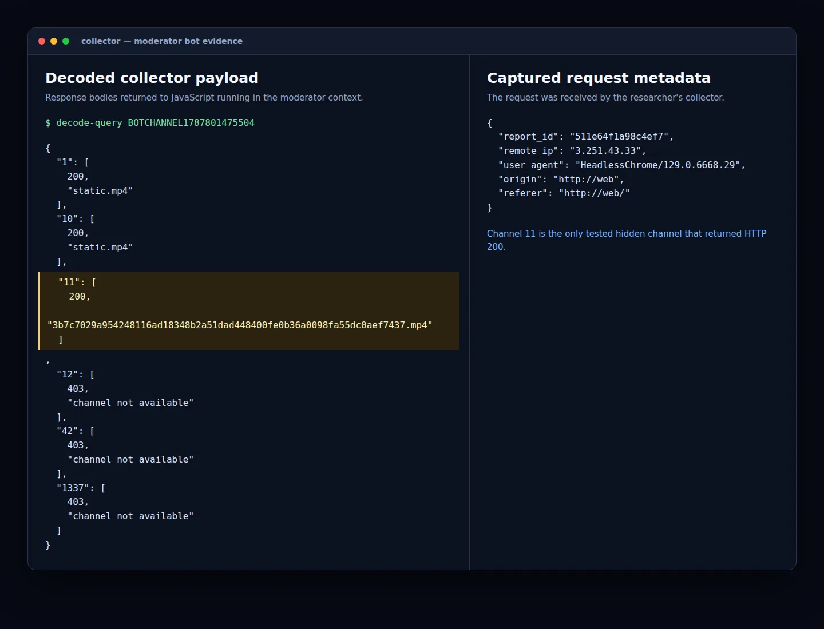Select the 'Decoded collector payload' heading
The image size is (824, 629).
pyautogui.click(x=152, y=78)
